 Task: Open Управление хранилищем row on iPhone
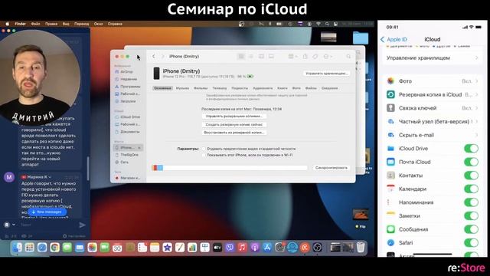432,58
